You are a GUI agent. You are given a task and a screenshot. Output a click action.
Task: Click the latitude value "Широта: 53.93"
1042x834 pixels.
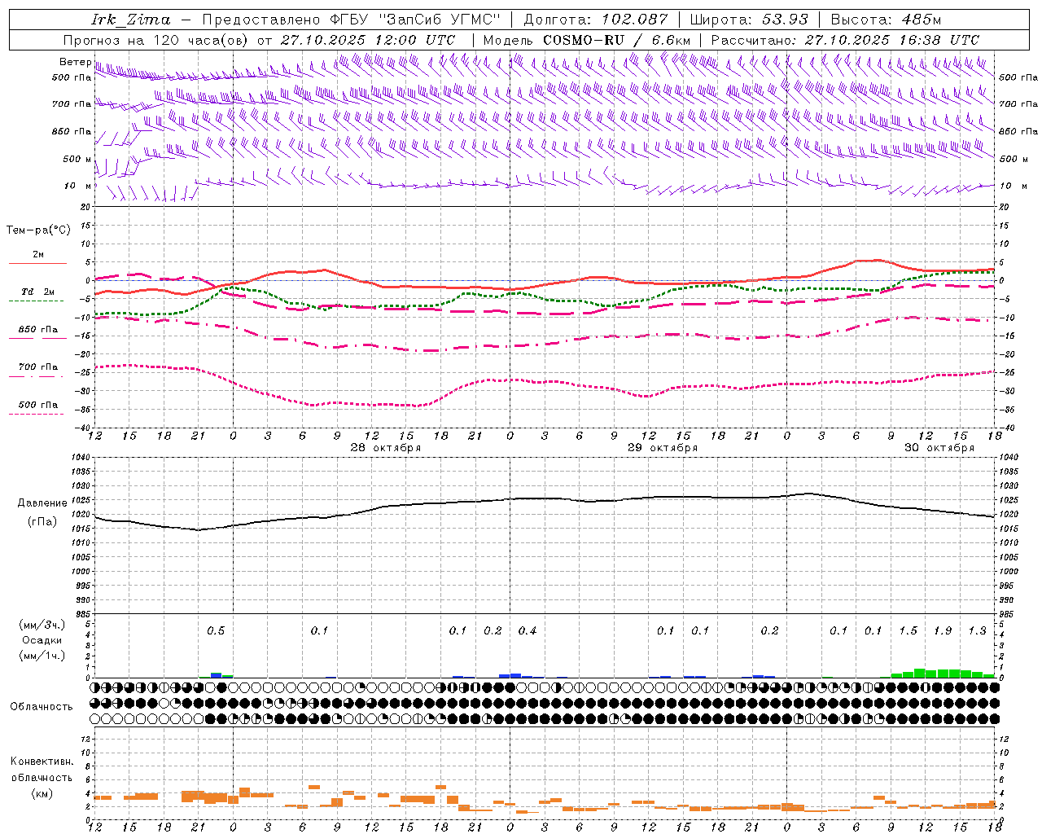point(748,20)
